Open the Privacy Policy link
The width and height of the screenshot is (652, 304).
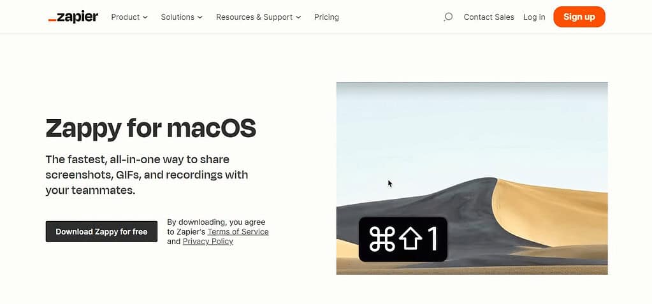(x=208, y=241)
